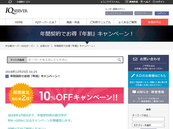This screenshot has width=173, height=129.
Task: Click the red 新規お申込 button
Action: 154,22
